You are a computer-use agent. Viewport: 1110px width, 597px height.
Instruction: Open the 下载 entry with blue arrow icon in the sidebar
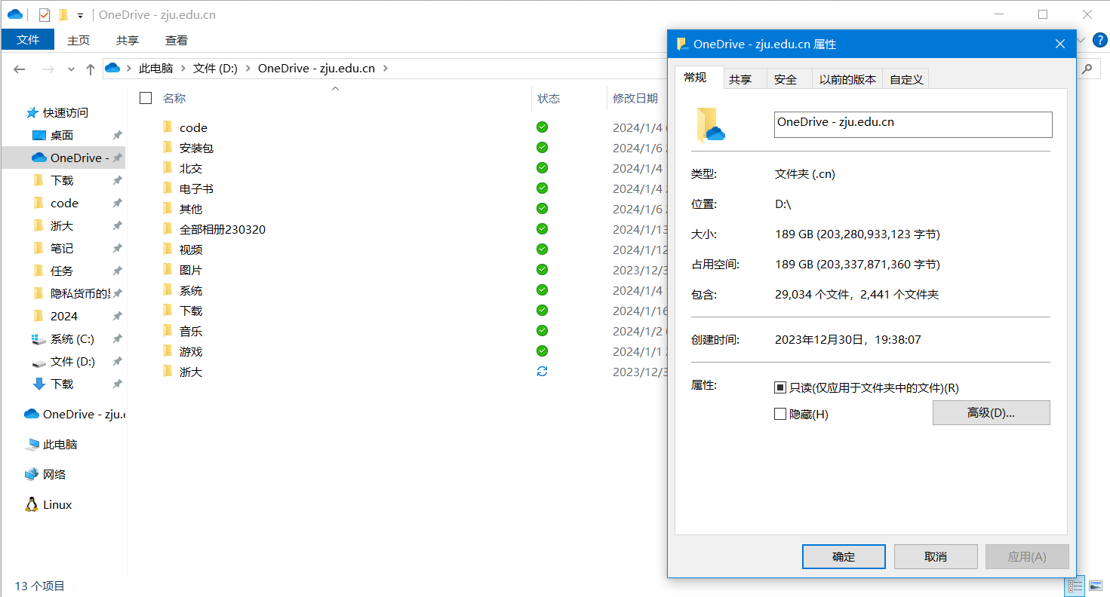click(62, 384)
